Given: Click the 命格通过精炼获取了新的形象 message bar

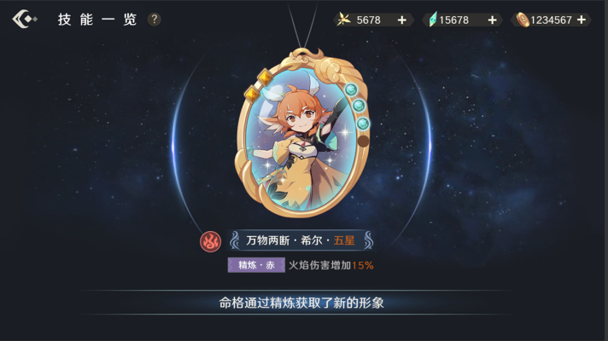Looking at the screenshot, I should point(301,303).
